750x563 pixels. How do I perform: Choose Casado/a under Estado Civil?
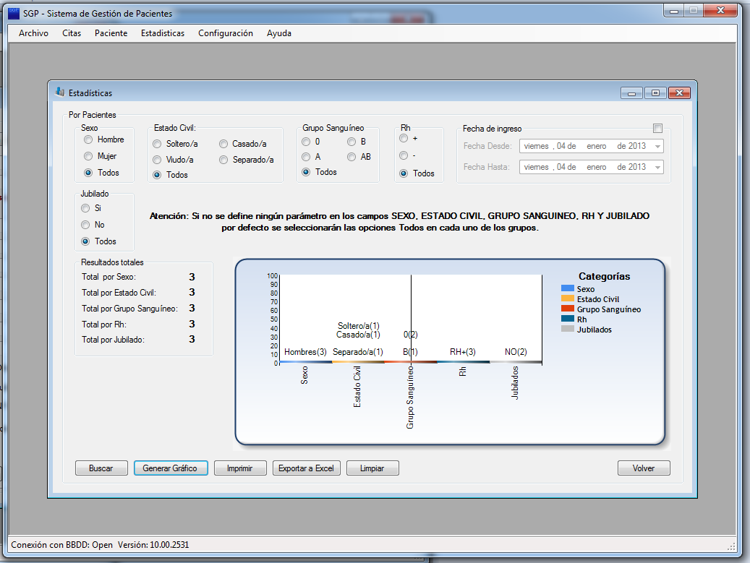pyautogui.click(x=223, y=144)
